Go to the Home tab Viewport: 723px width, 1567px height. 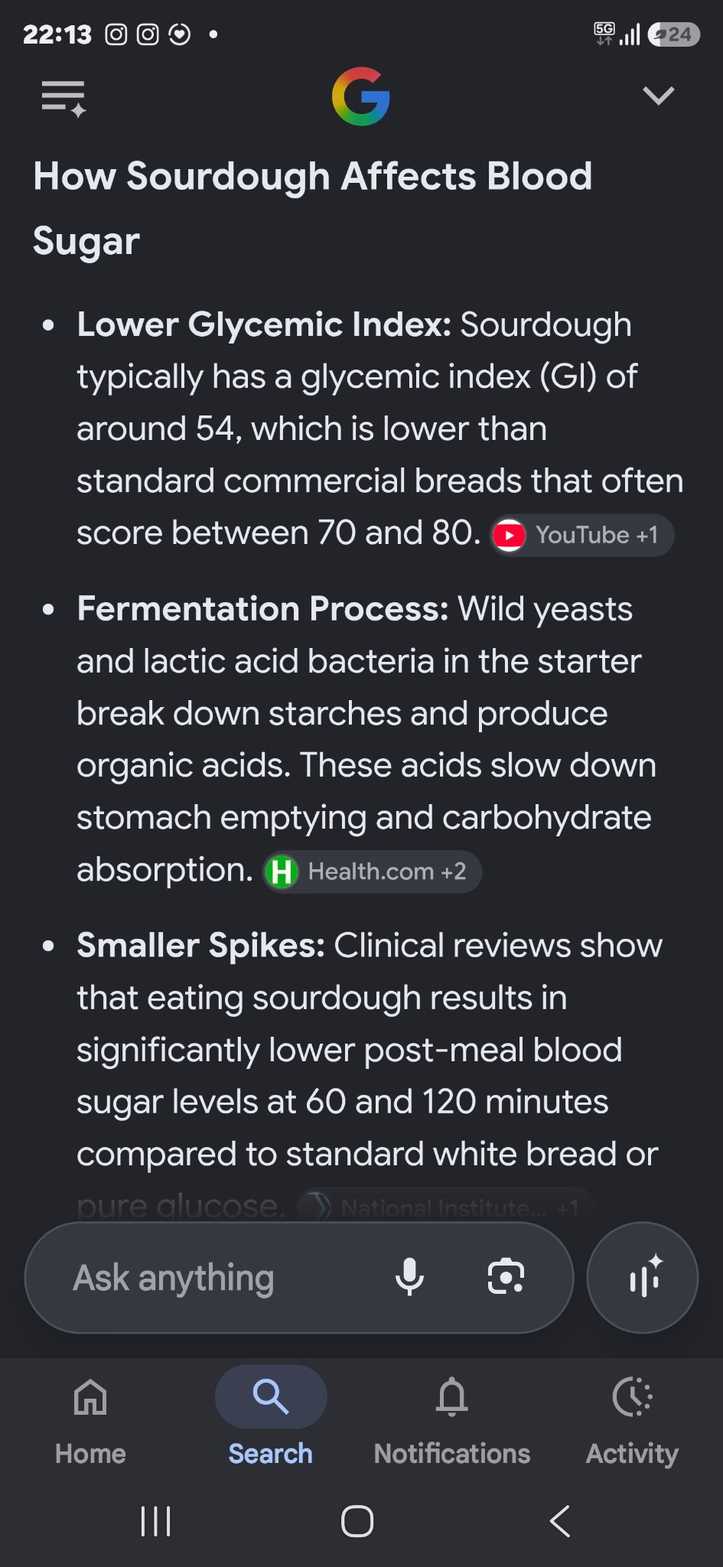(90, 1421)
